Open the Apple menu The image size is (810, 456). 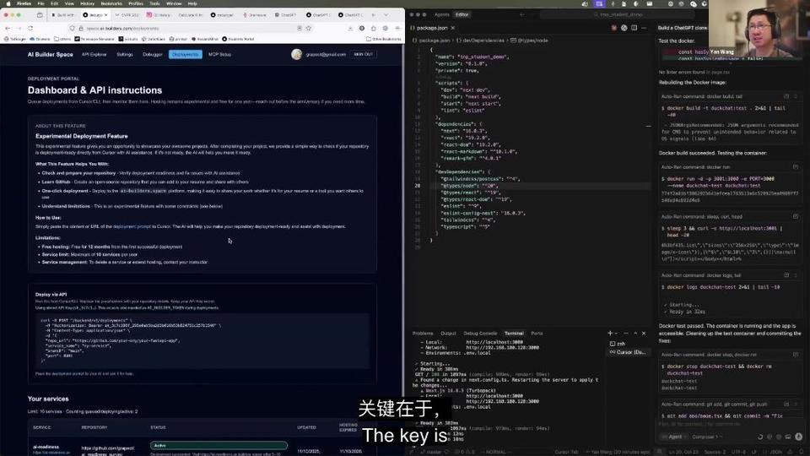click(x=8, y=3)
